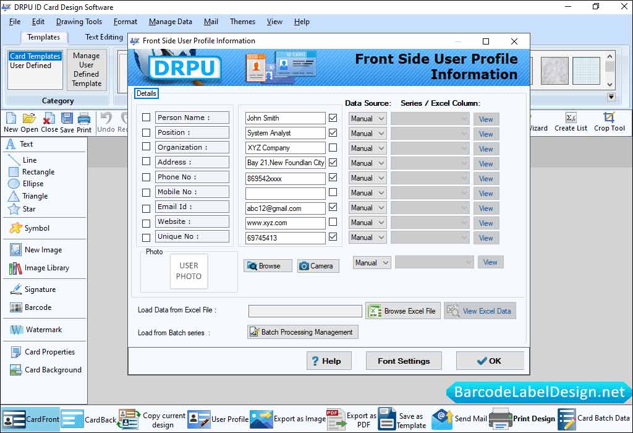Select the Triangle shape tool
Image resolution: width=633 pixels, height=433 pixels.
28,196
